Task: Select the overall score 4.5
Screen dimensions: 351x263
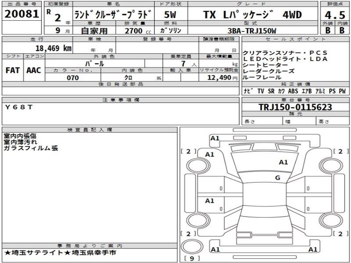Action: [x=335, y=15]
